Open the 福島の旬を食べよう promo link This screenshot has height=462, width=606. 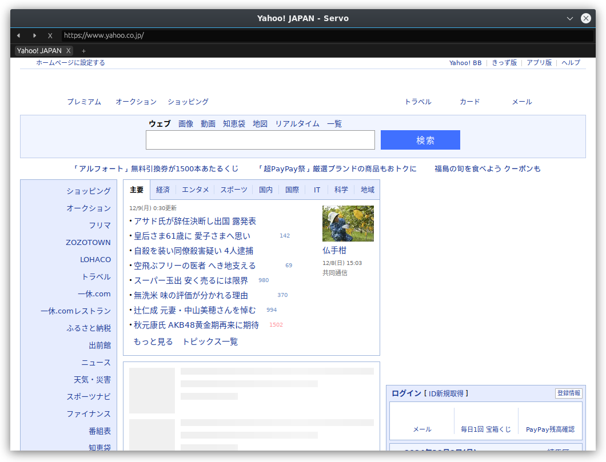(x=487, y=168)
